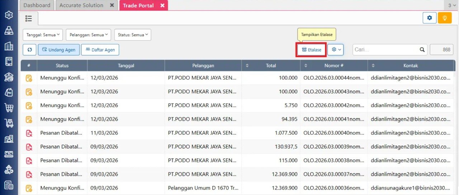The height and width of the screenshot is (195, 459).
Task: Click cancelled icon of order OLO.2026.03.00039
Action: coord(29,147)
